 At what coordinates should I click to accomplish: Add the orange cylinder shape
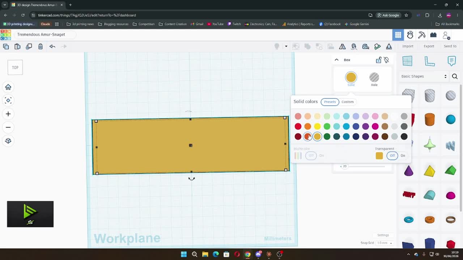click(429, 120)
